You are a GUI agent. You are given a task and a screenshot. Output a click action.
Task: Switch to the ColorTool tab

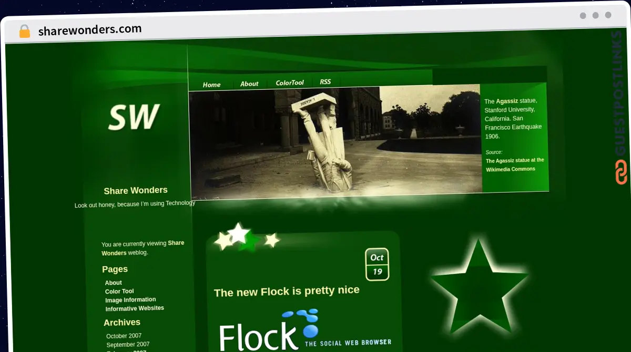click(x=290, y=82)
